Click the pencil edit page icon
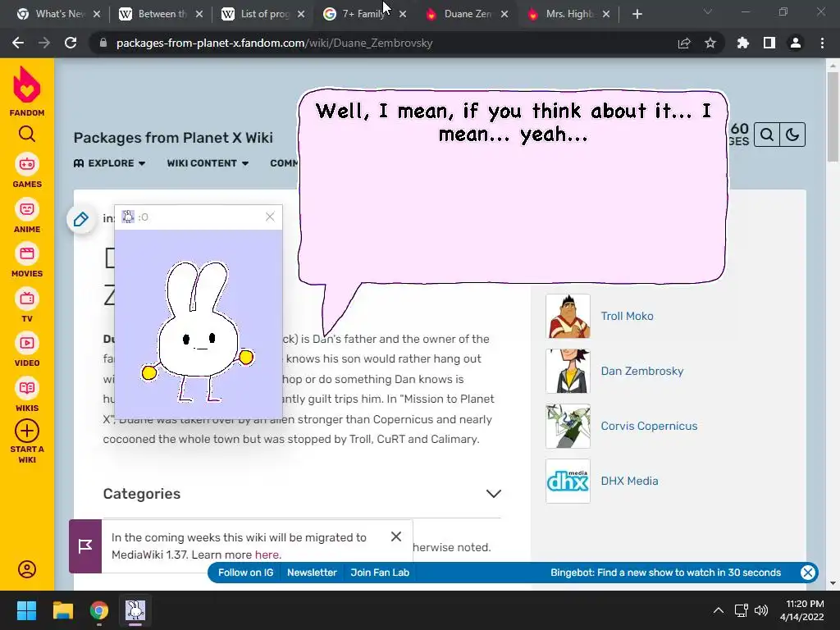840x630 pixels. click(81, 219)
